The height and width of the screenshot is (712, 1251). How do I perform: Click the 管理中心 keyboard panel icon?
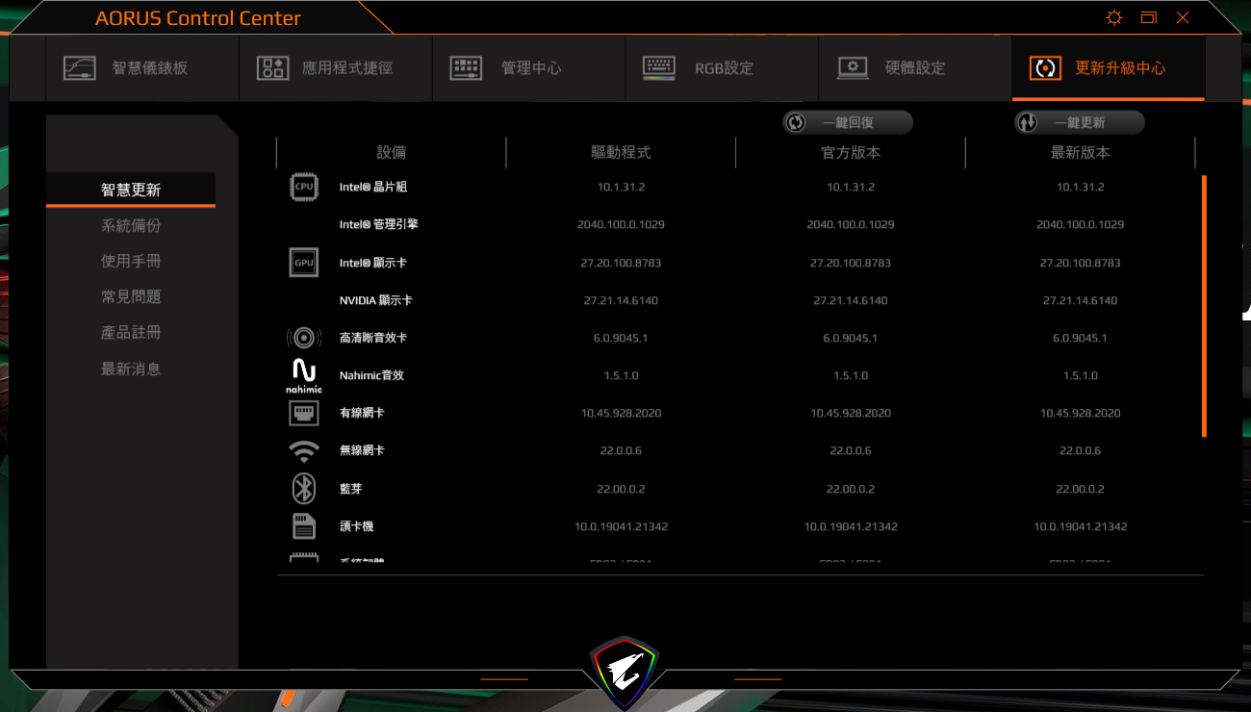point(466,68)
